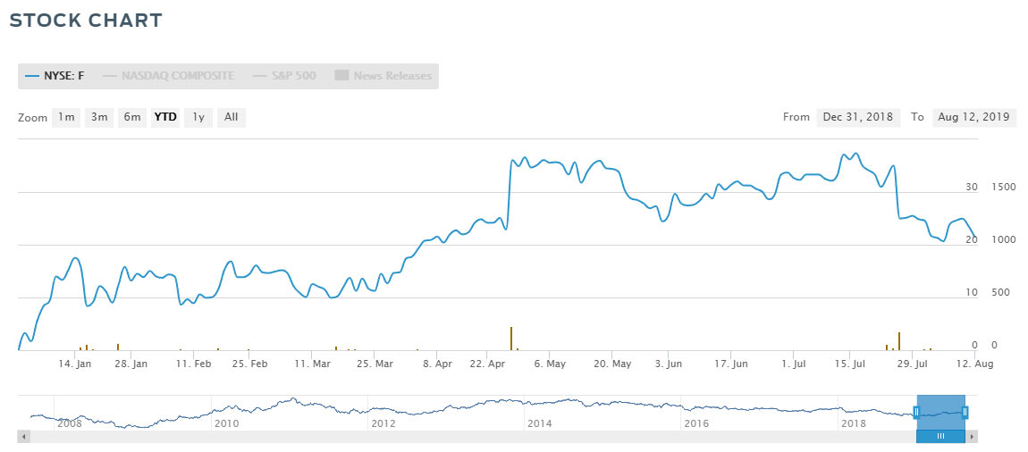Edit the From date field

click(x=858, y=117)
